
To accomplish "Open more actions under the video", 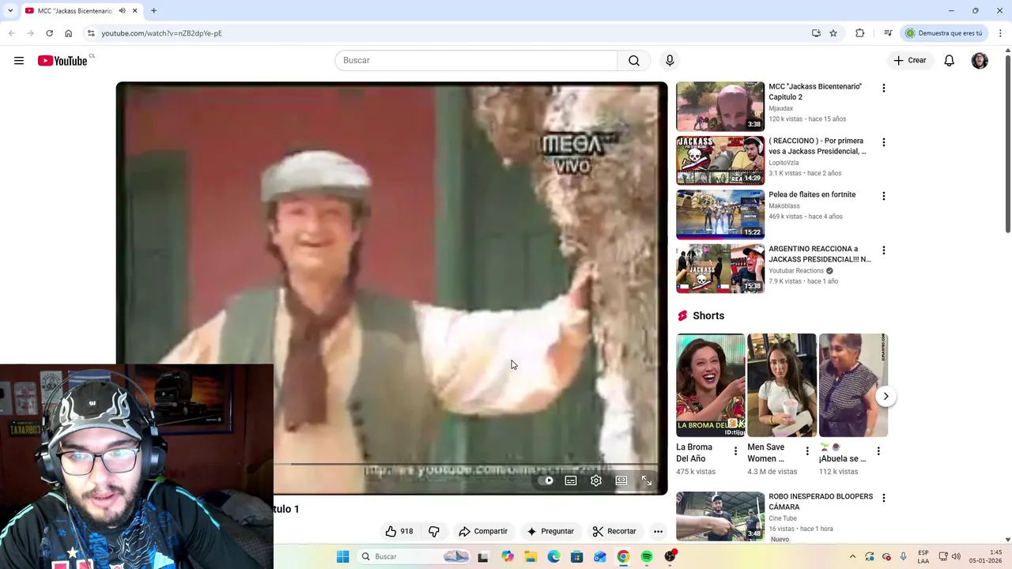I will (x=658, y=531).
